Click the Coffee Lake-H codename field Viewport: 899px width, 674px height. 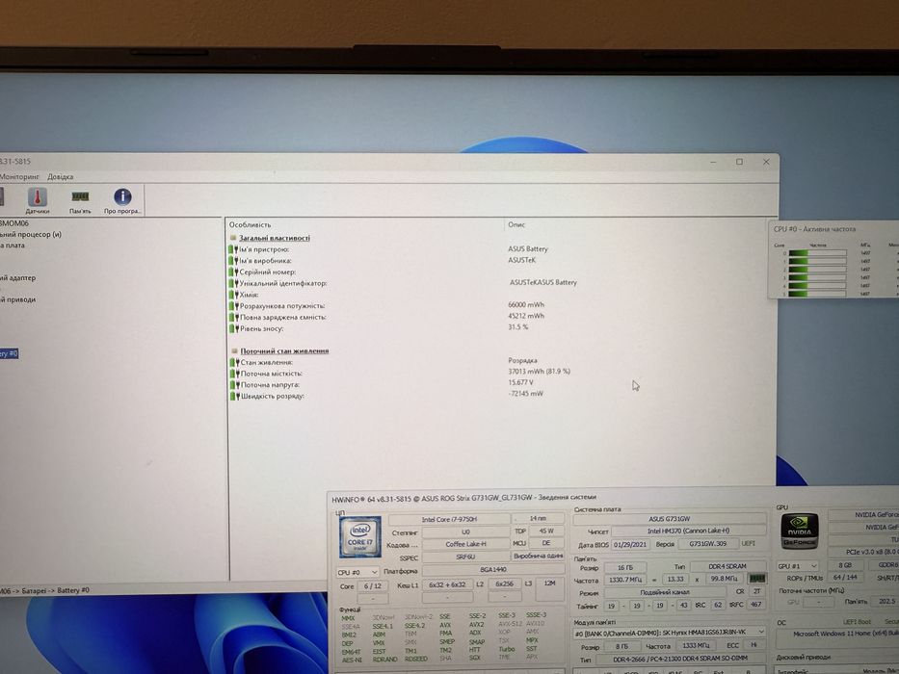[x=465, y=544]
